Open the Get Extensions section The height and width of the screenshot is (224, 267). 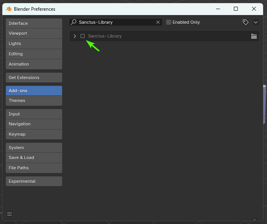pos(34,78)
